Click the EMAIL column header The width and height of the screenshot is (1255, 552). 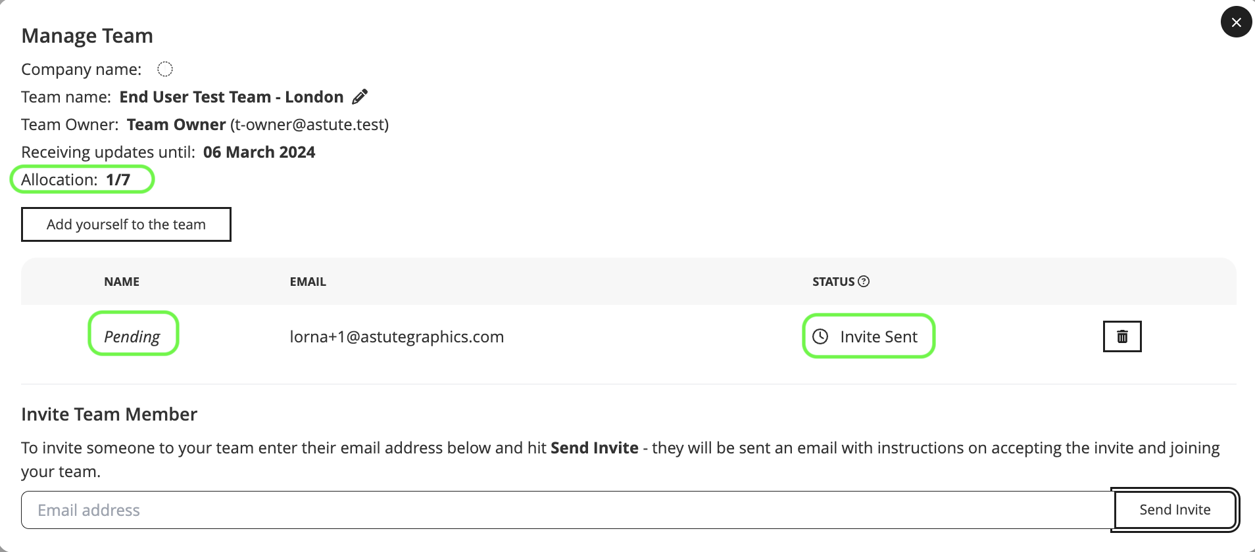308,282
